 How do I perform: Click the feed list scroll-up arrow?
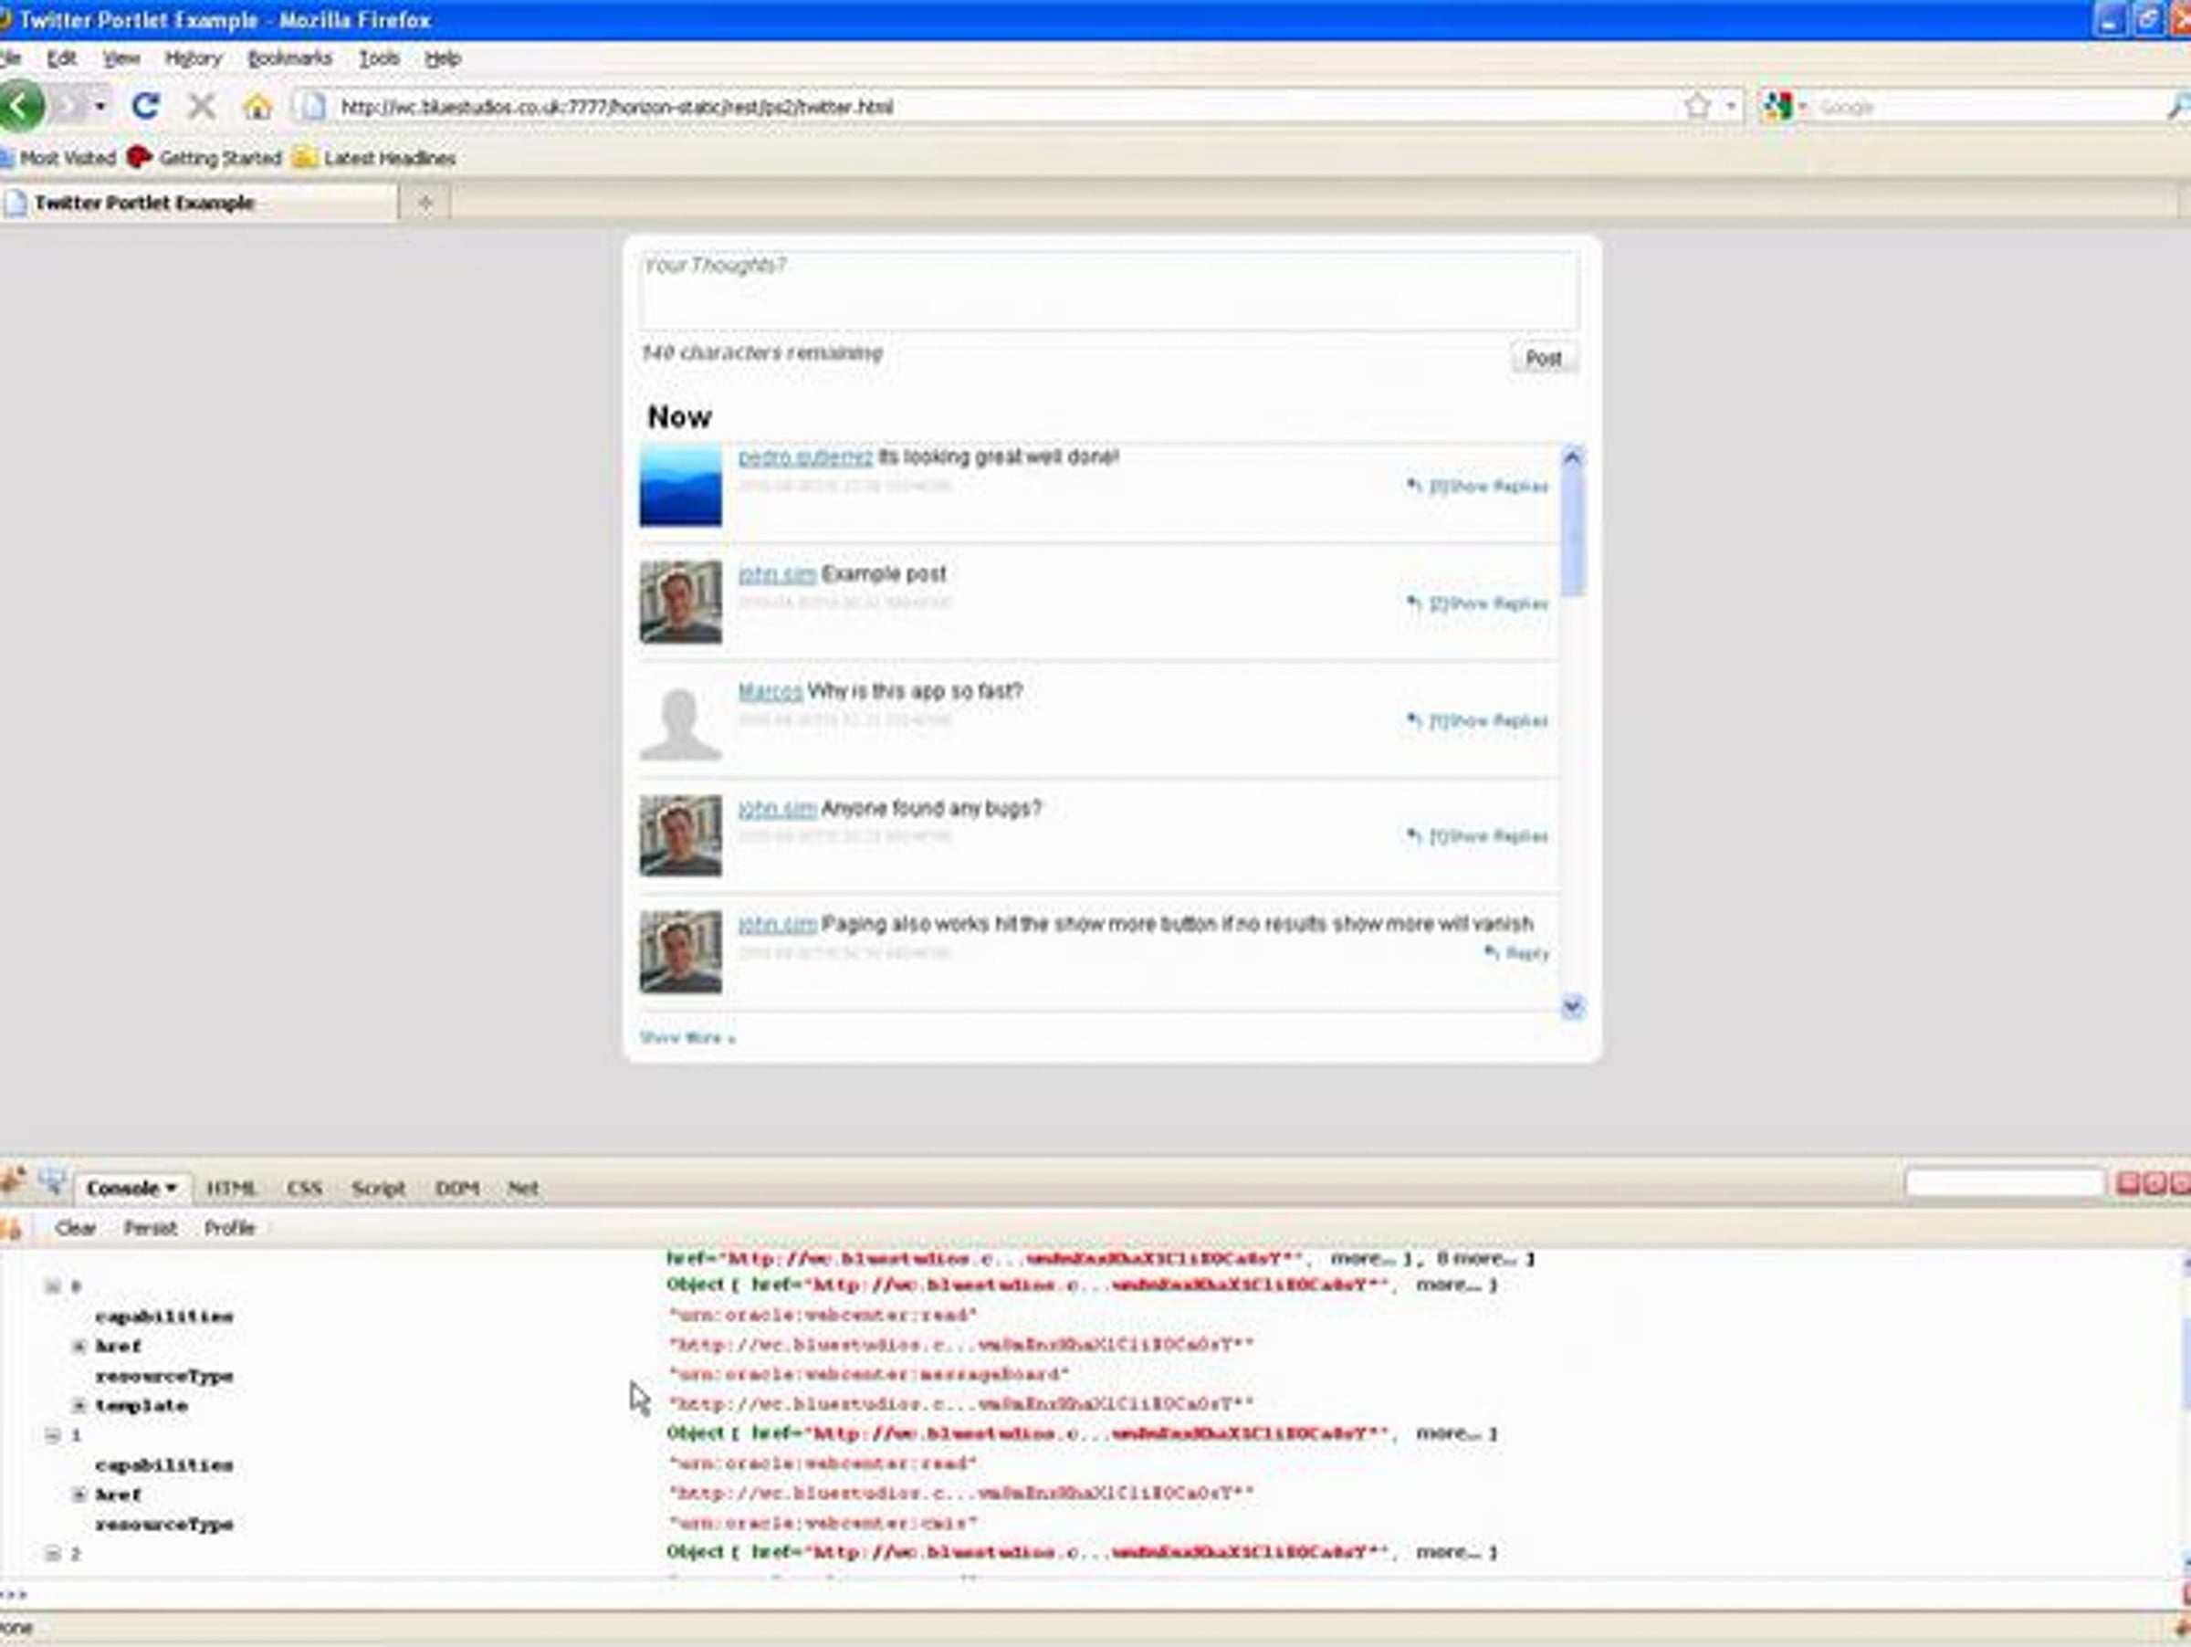point(1572,456)
